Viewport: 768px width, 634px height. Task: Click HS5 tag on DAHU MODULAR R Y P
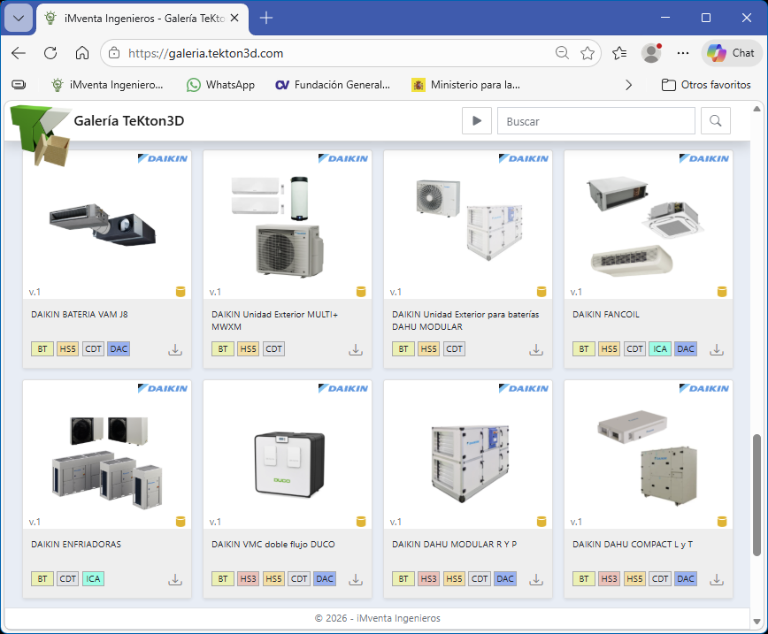point(454,578)
